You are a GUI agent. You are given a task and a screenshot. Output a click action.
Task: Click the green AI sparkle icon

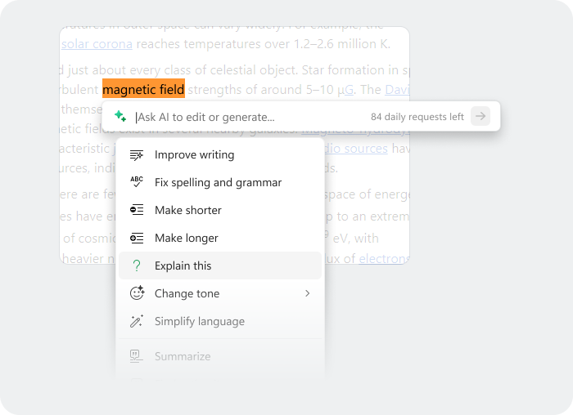point(120,116)
